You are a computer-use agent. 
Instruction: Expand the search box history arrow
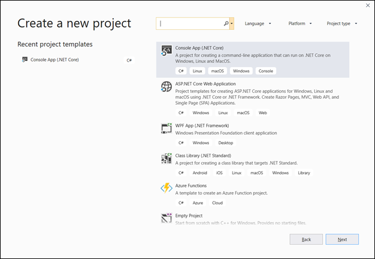[232, 23]
